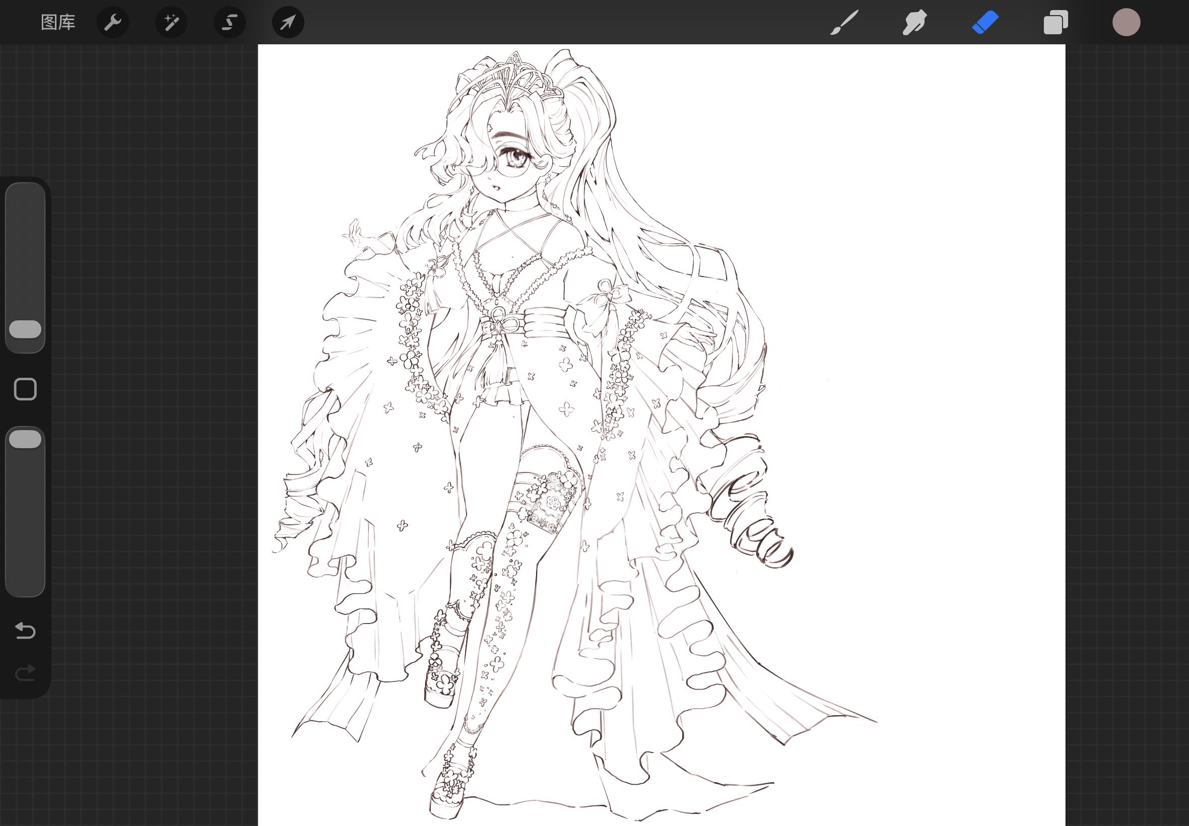The image size is (1189, 826).
Task: Adjust the brush size slider handle
Action: click(x=25, y=329)
